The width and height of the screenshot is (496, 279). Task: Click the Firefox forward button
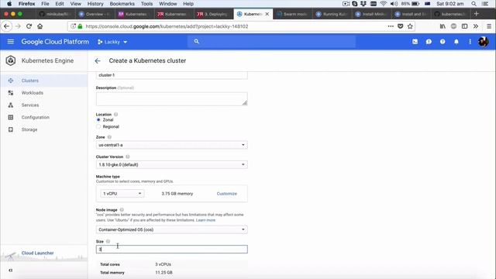(x=18, y=26)
